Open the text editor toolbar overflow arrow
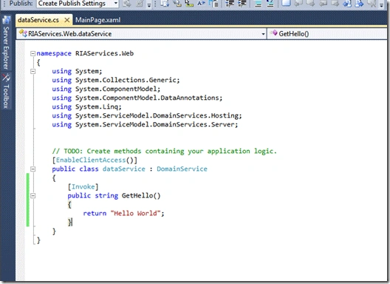The image size is (390, 284). (382, 4)
